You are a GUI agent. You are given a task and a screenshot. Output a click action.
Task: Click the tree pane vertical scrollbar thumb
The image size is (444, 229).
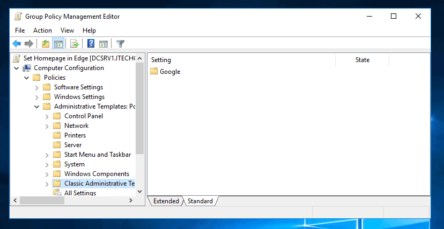pos(139,109)
